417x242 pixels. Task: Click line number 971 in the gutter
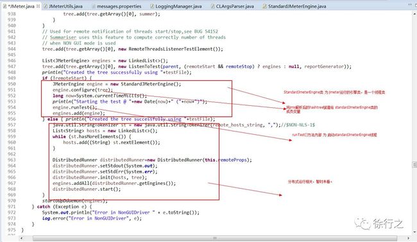pyautogui.click(x=12, y=207)
